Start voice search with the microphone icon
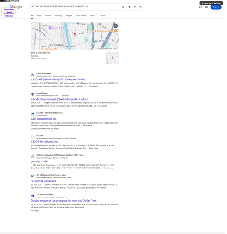The image size is (227, 234). pos(129,7)
